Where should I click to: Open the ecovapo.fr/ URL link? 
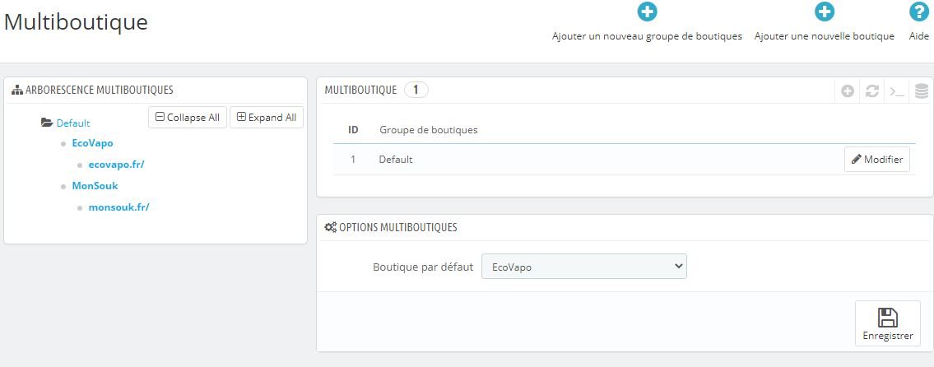click(116, 165)
